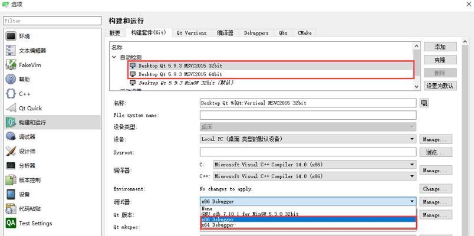474x236 pixels.
Task: Click the 添加 (Add) button
Action: 440,47
